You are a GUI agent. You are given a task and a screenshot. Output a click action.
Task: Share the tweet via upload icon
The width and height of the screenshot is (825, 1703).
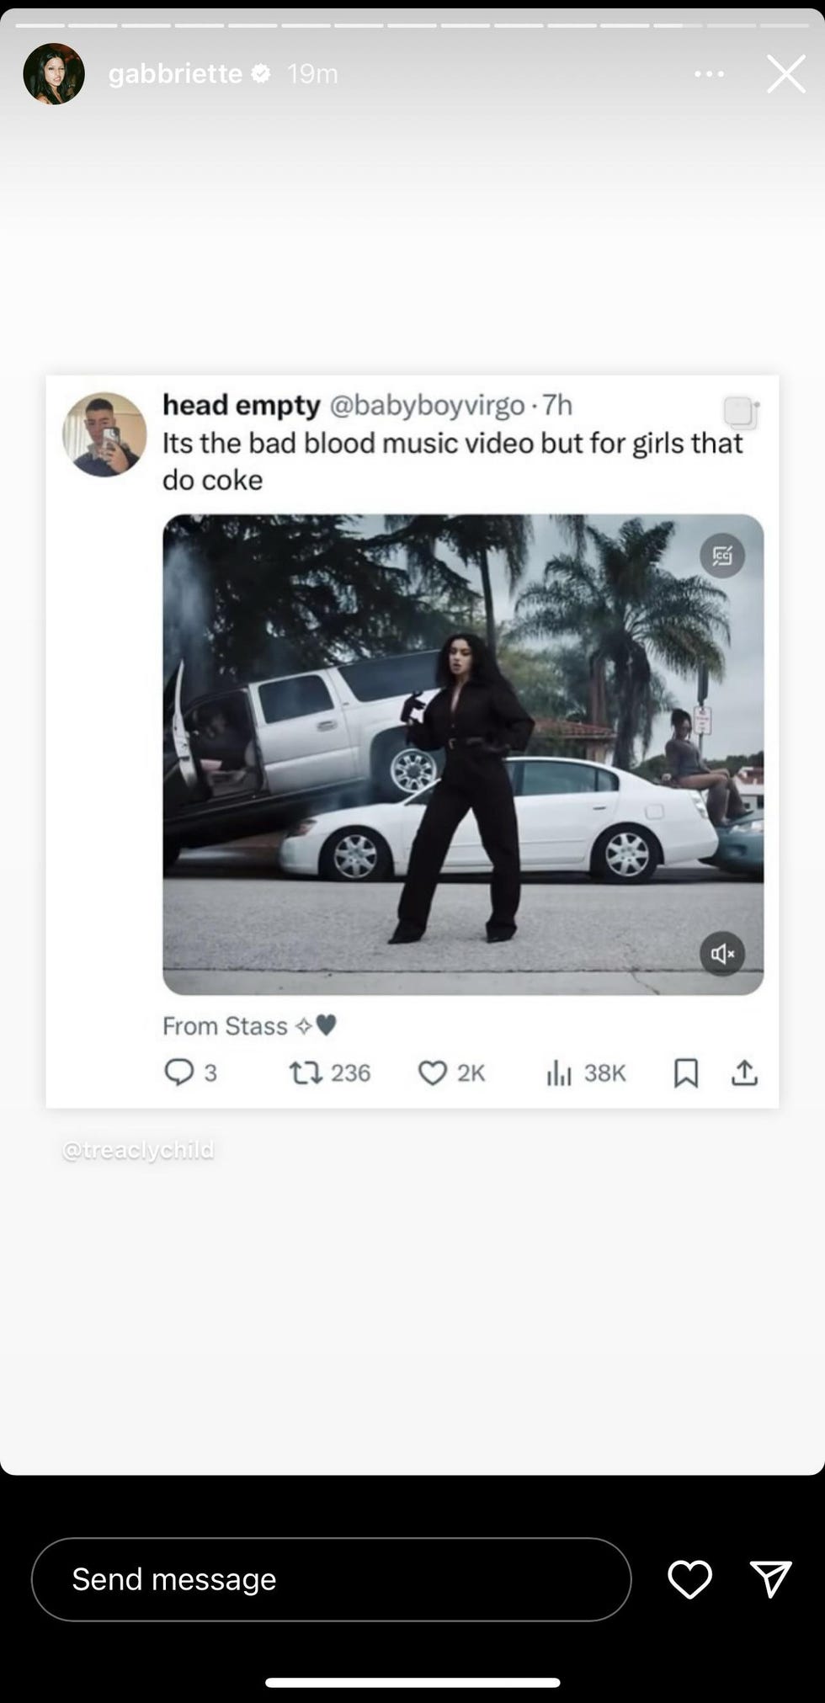tap(744, 1072)
